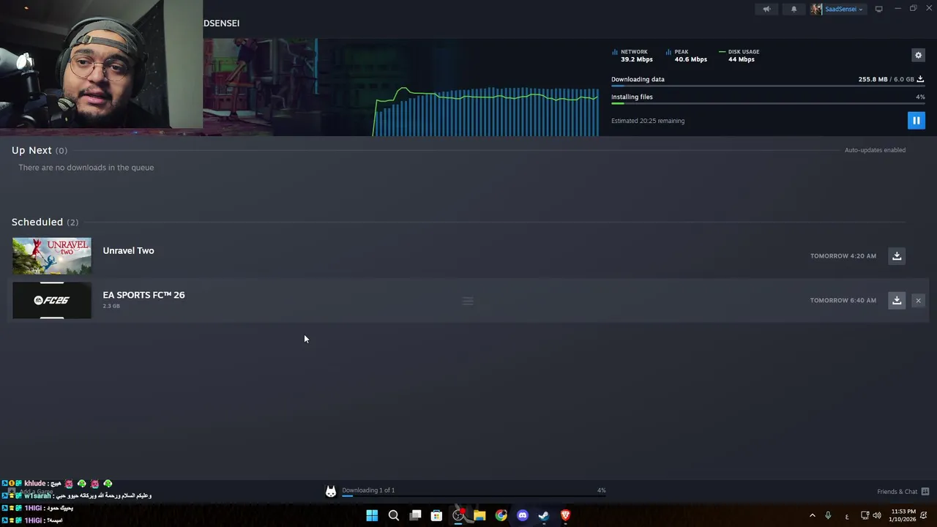This screenshot has height=527, width=937.
Task: Click the Friends & Chat window icon
Action: click(925, 492)
